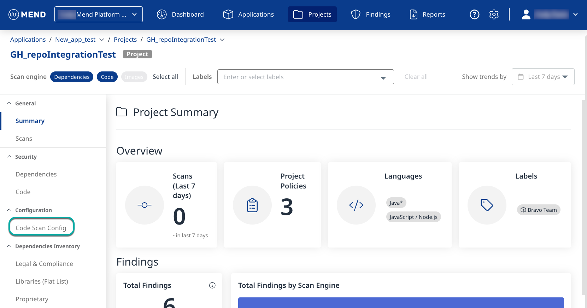
Task: Open the help question mark icon
Action: pyautogui.click(x=474, y=14)
